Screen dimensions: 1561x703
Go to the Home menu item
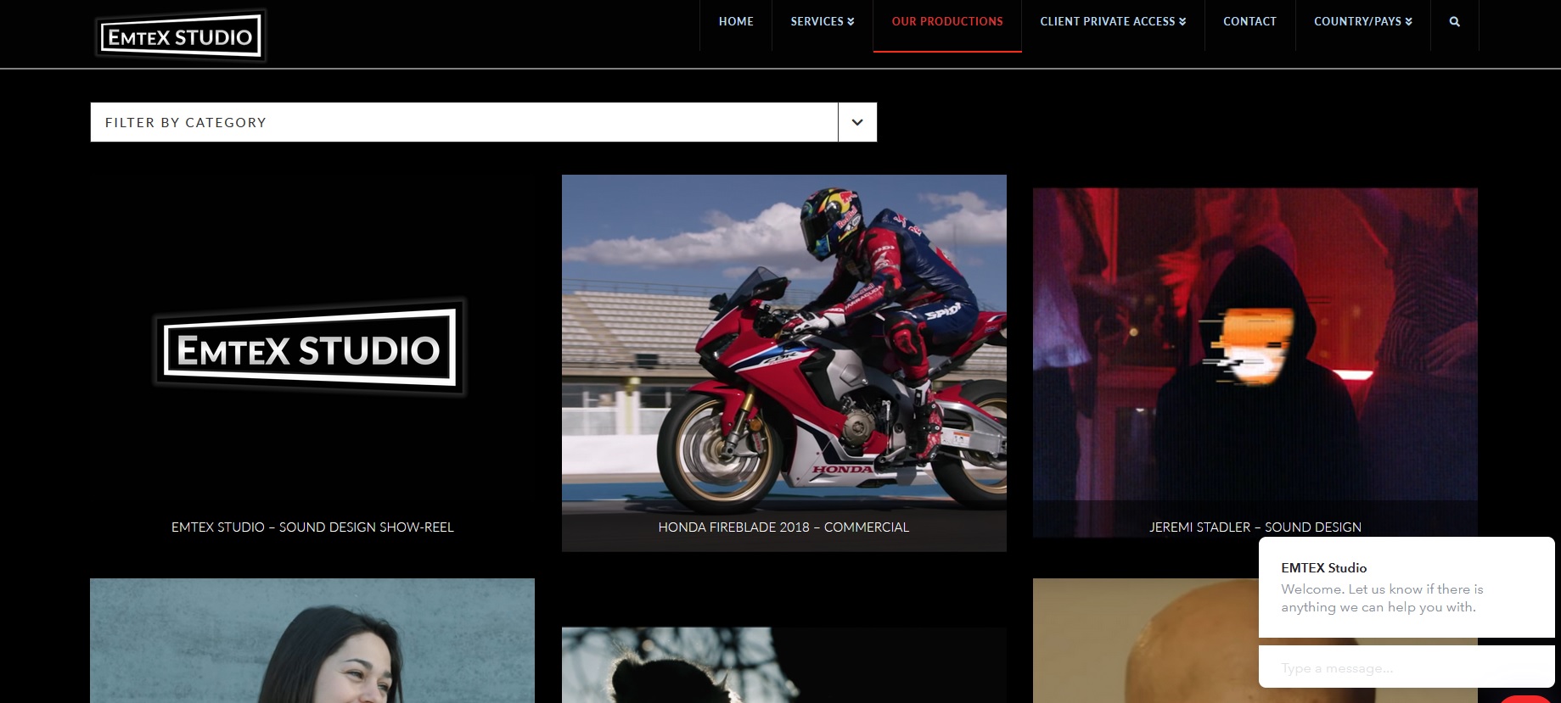pyautogui.click(x=736, y=22)
